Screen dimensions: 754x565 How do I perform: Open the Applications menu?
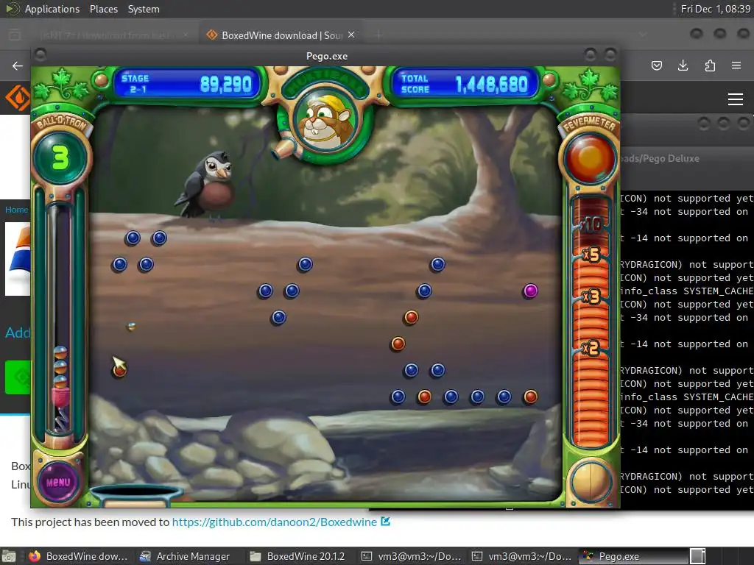point(52,9)
